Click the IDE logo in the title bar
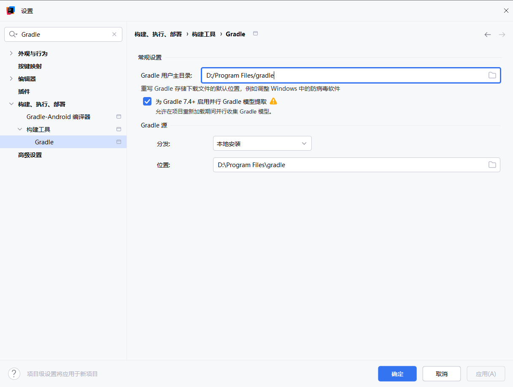The width and height of the screenshot is (513, 387). pos(10,10)
